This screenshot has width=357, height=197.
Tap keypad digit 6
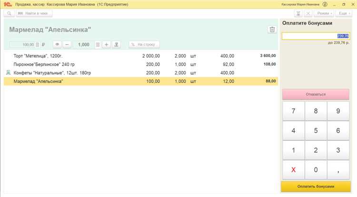point(338,130)
